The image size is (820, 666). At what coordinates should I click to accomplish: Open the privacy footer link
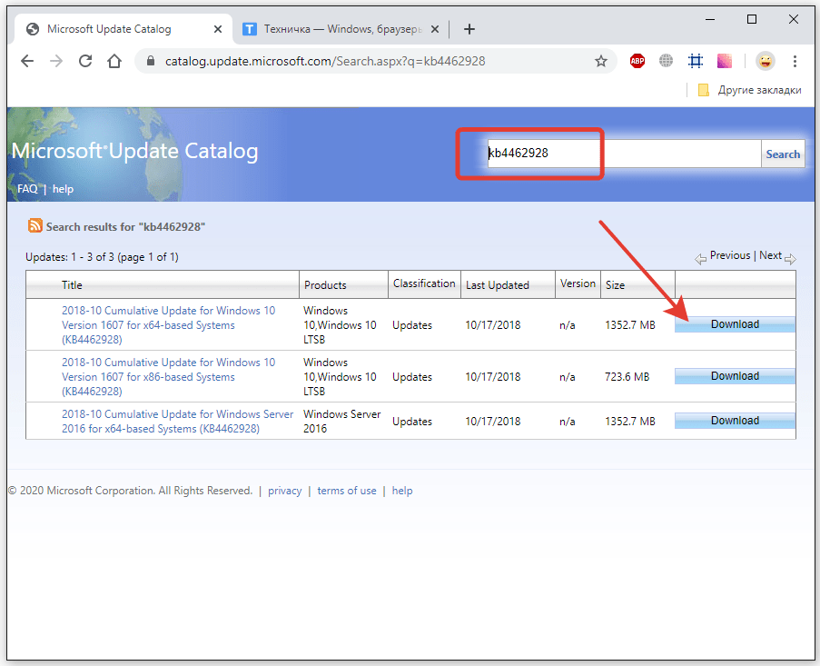284,491
